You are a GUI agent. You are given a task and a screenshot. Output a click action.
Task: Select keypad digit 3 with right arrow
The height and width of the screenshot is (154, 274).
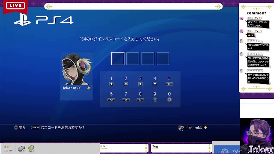coord(140,81)
